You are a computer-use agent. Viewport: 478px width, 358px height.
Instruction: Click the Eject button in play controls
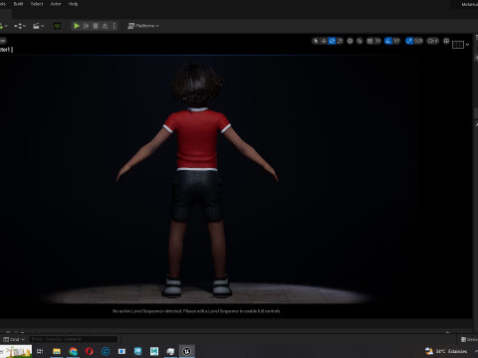pyautogui.click(x=105, y=26)
